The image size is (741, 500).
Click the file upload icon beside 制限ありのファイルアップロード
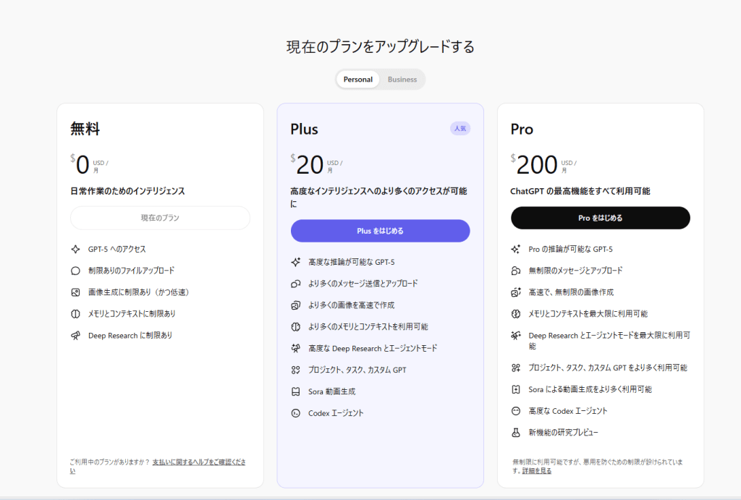pos(75,271)
